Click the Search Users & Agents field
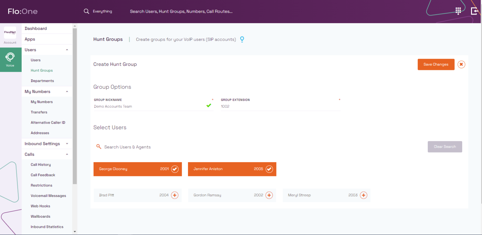 coord(127,147)
